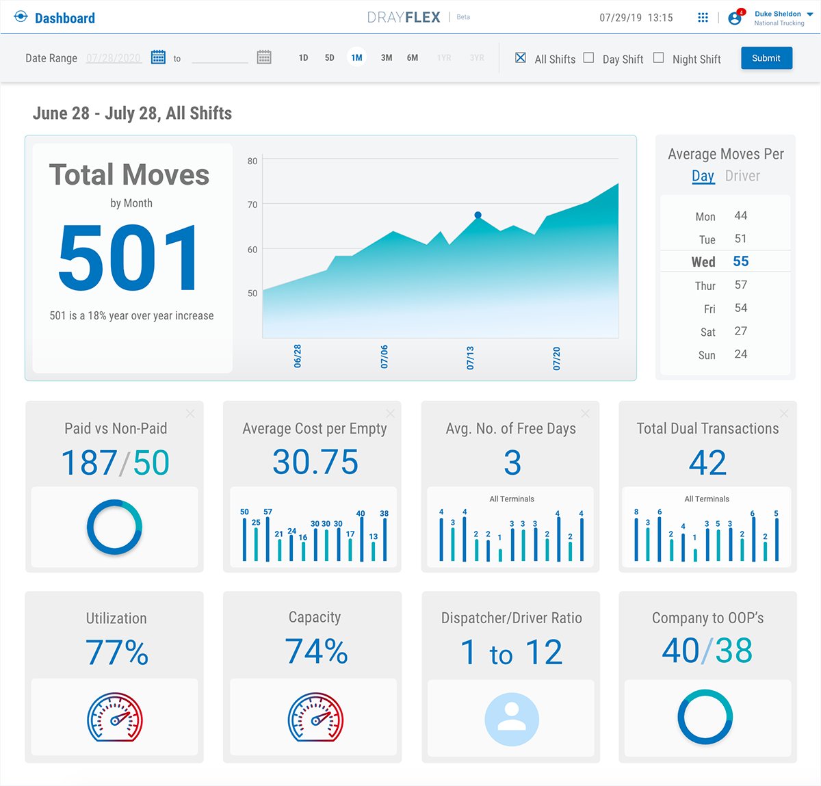Viewport: 821px width, 786px height.
Task: Click the Paid vs Non-Paid donut chart
Action: click(x=114, y=527)
